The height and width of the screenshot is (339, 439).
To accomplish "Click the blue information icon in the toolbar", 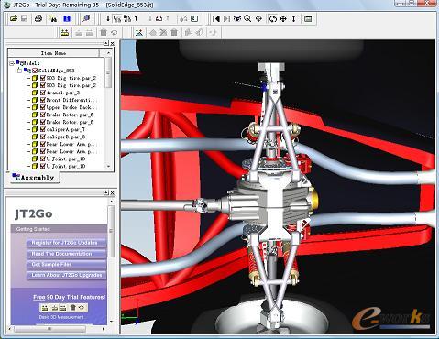I will coord(67,18).
